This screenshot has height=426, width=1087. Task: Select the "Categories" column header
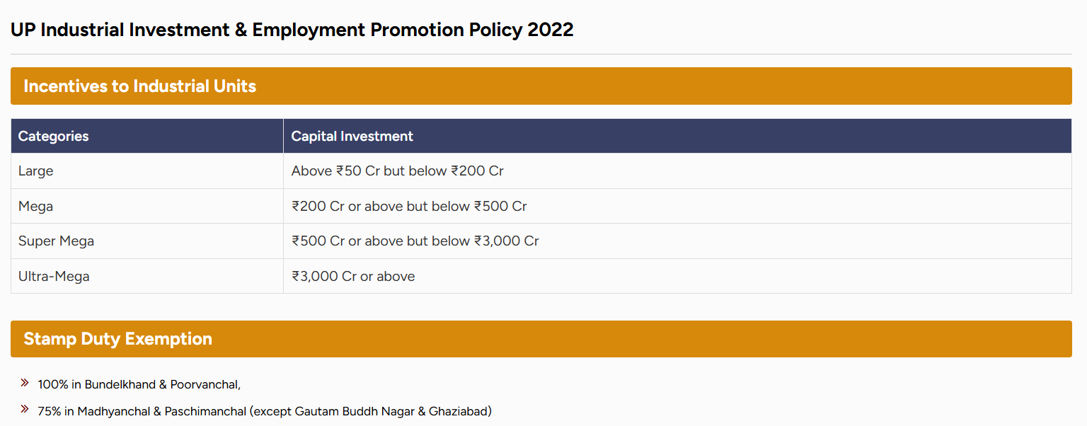pyautogui.click(x=54, y=136)
